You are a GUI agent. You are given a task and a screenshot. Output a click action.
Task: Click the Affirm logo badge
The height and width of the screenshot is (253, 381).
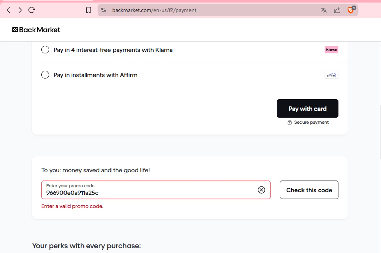tap(331, 75)
